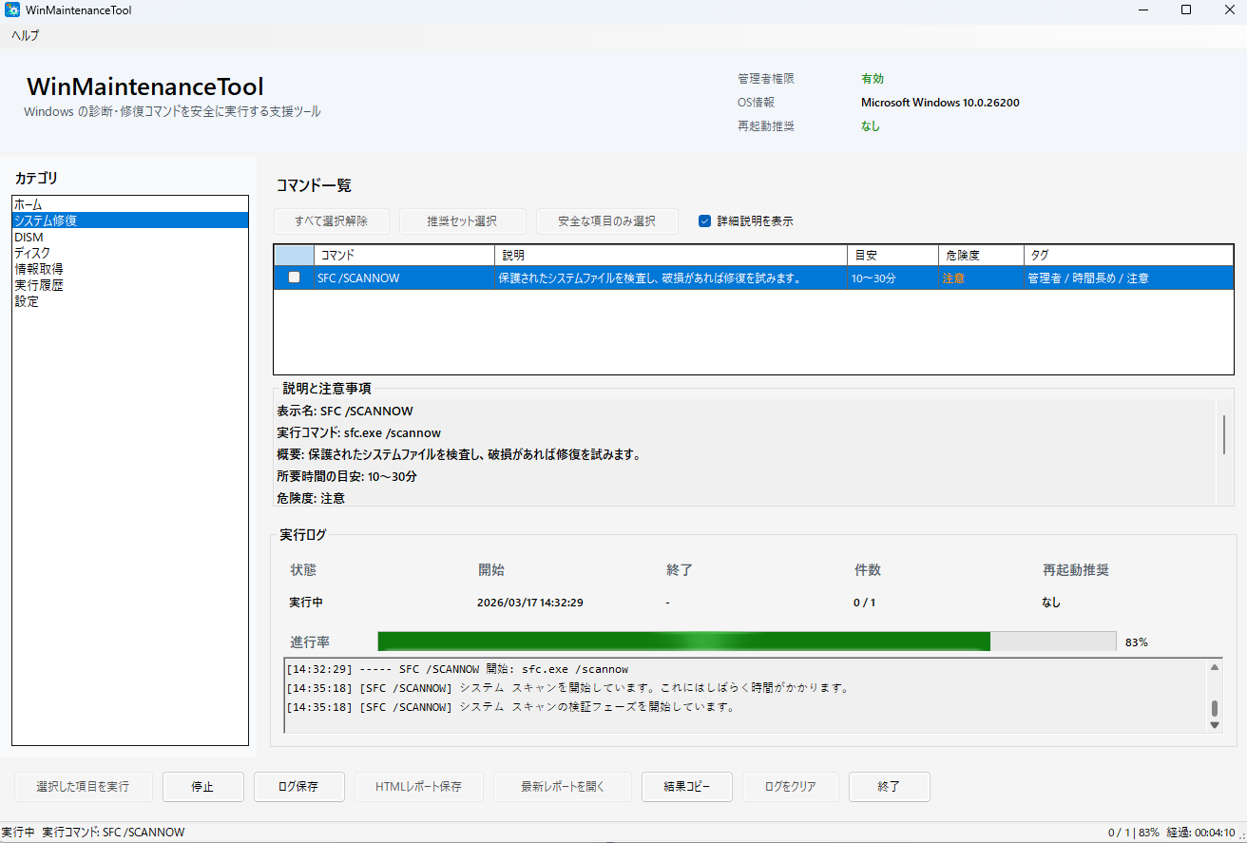The image size is (1247, 843).
Task: Check the SFC /SCANNOW row checkbox
Action: point(294,278)
